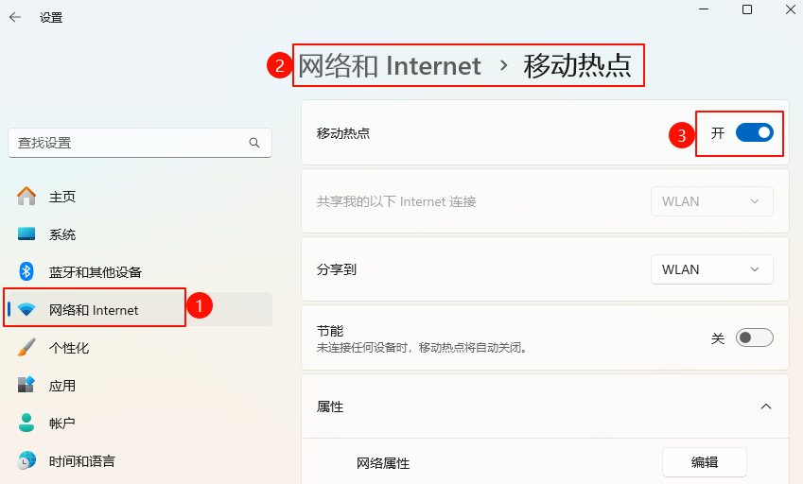Image resolution: width=803 pixels, height=484 pixels.
Task: Turn off the 移动热点 toggle switch
Action: [754, 133]
